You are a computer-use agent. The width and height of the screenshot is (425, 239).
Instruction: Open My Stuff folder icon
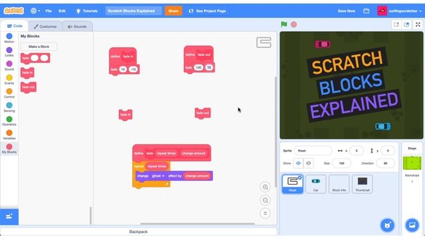tap(366, 11)
